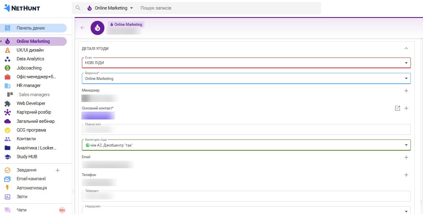Open Sales managers view
423x214 pixels.
click(x=33, y=95)
